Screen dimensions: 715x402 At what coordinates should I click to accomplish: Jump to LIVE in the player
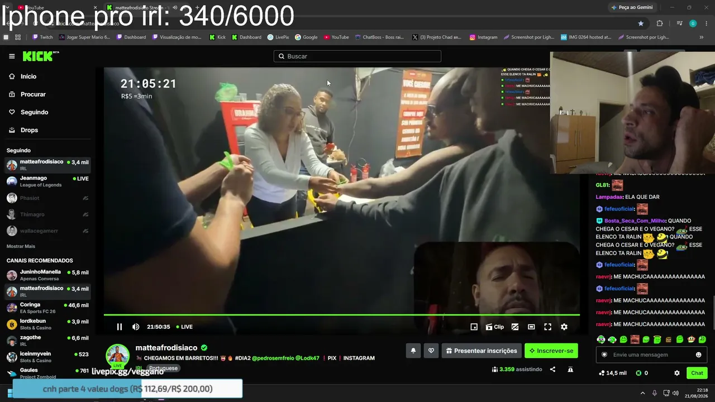[x=184, y=327]
